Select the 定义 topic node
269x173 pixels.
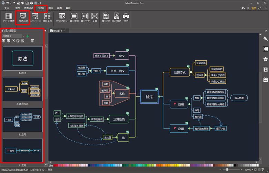[122, 56]
